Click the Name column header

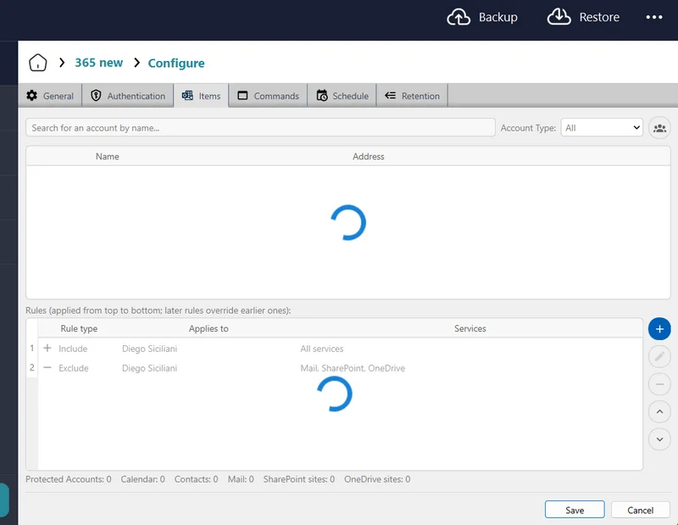[x=108, y=156]
